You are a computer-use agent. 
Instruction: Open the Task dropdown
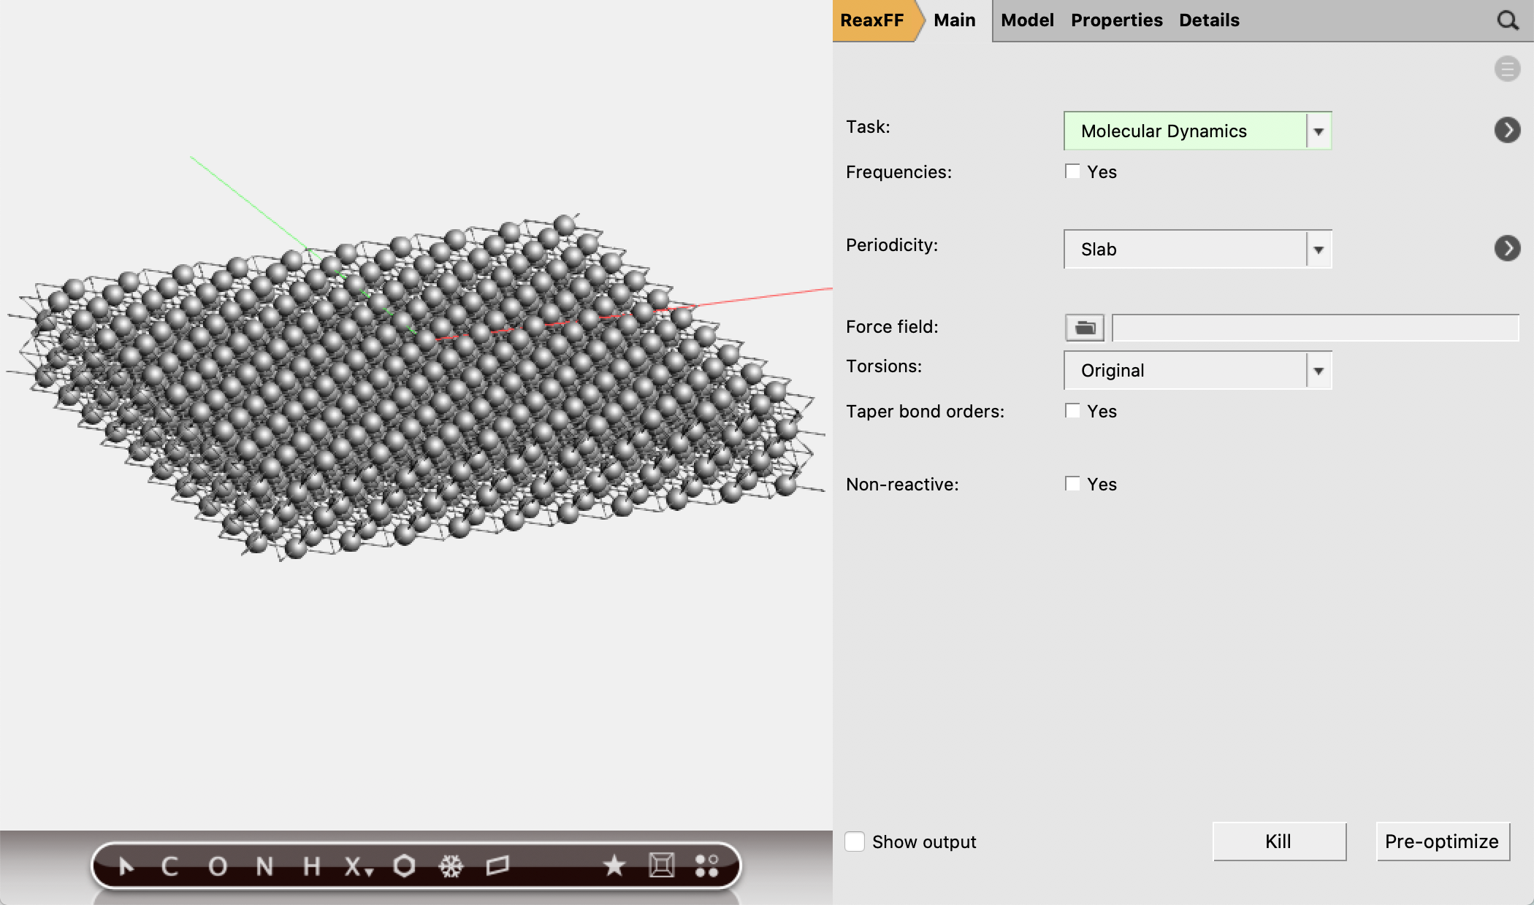coord(1198,131)
